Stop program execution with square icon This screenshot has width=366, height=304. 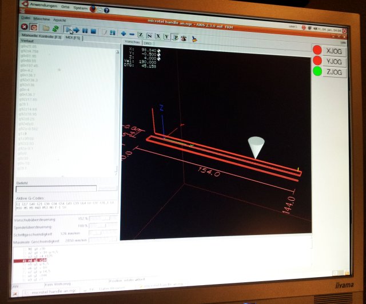point(94,30)
